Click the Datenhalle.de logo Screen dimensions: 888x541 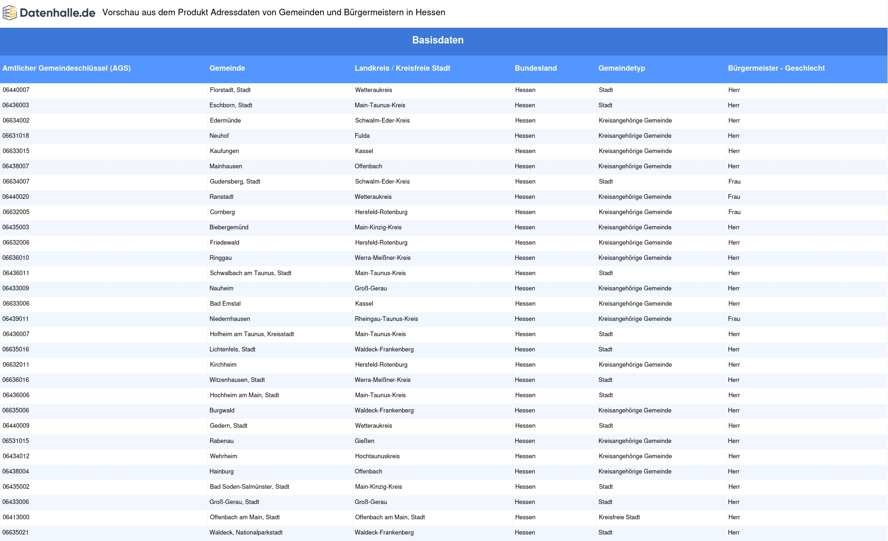(x=49, y=13)
